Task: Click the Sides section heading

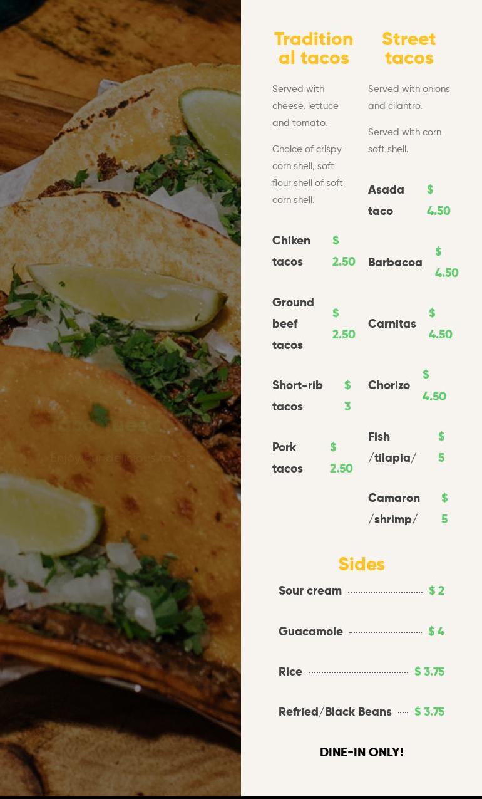Action: (x=361, y=564)
